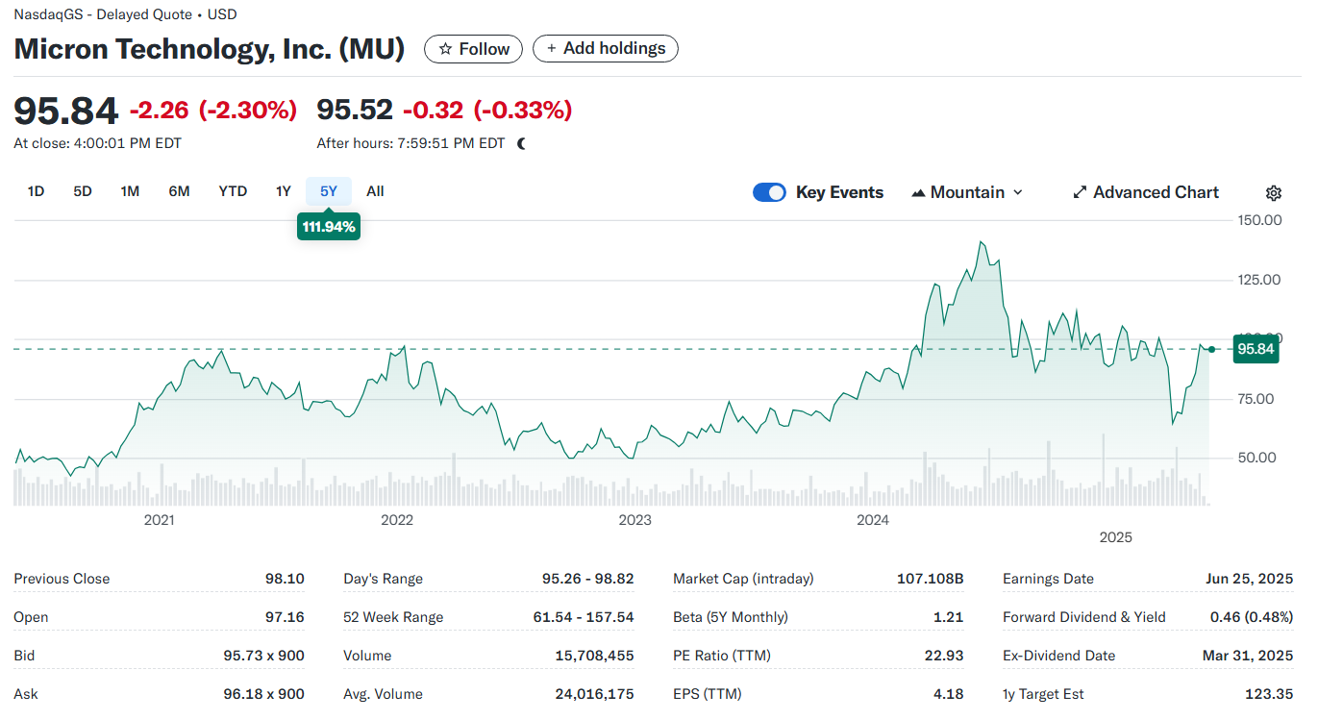1318x720 pixels.
Task: Click the 2022 x-axis year label
Action: 396,520
